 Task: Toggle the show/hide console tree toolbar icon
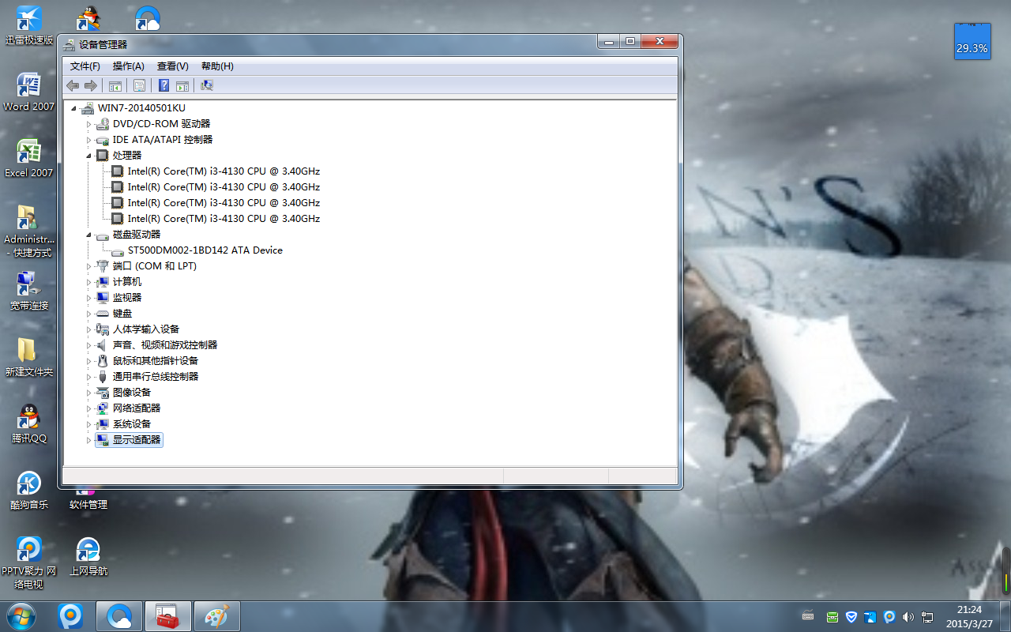115,85
